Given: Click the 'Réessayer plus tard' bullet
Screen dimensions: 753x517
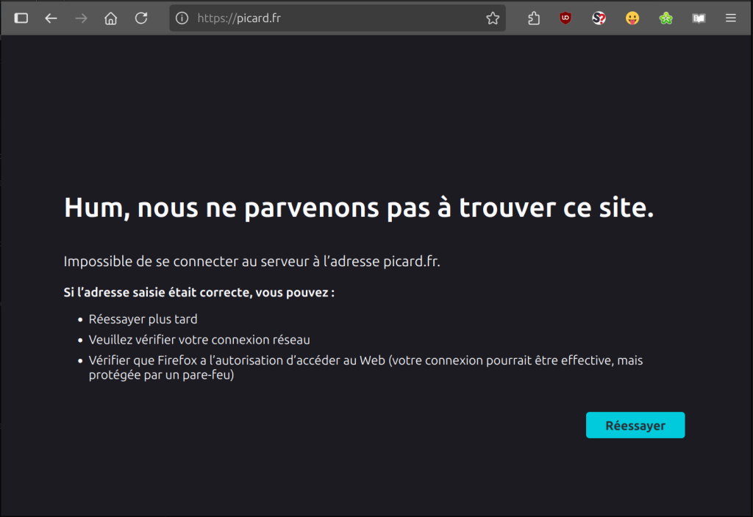Looking at the screenshot, I should tap(143, 319).
